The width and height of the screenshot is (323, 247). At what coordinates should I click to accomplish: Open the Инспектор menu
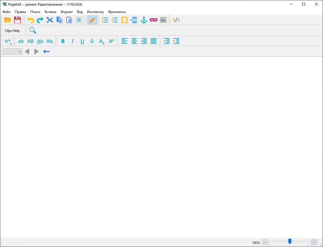click(x=95, y=12)
